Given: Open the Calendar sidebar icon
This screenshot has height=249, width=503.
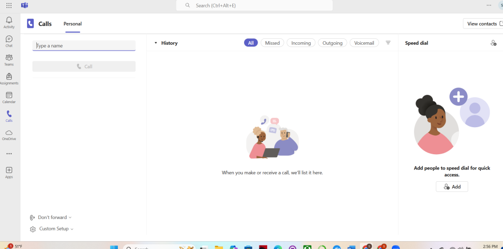Looking at the screenshot, I should tap(9, 97).
